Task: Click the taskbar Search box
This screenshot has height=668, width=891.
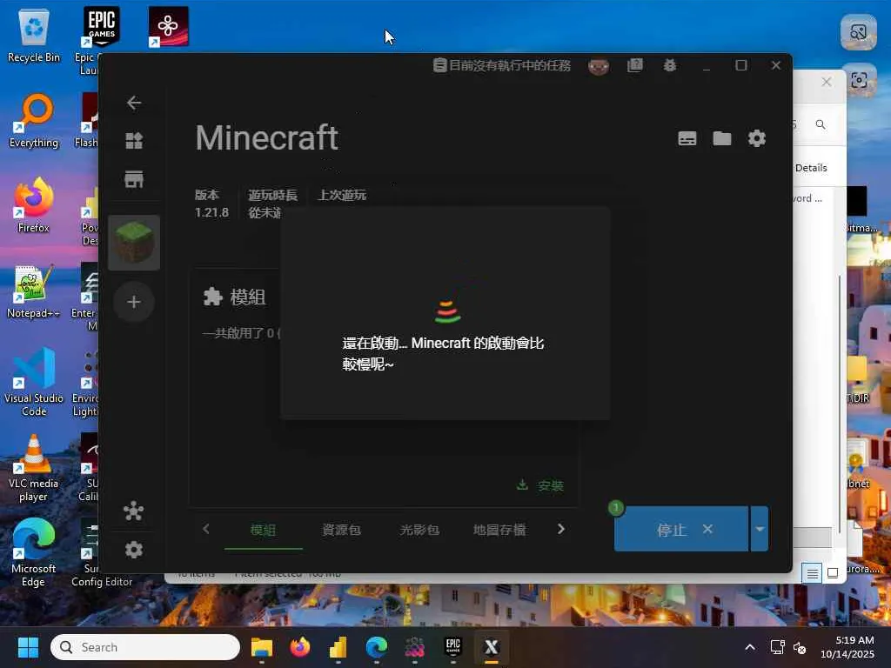Action: point(145,647)
